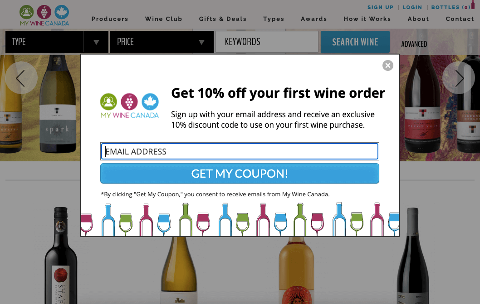Go to previous slide with left arrow
This screenshot has height=304, width=480.
pyautogui.click(x=21, y=78)
